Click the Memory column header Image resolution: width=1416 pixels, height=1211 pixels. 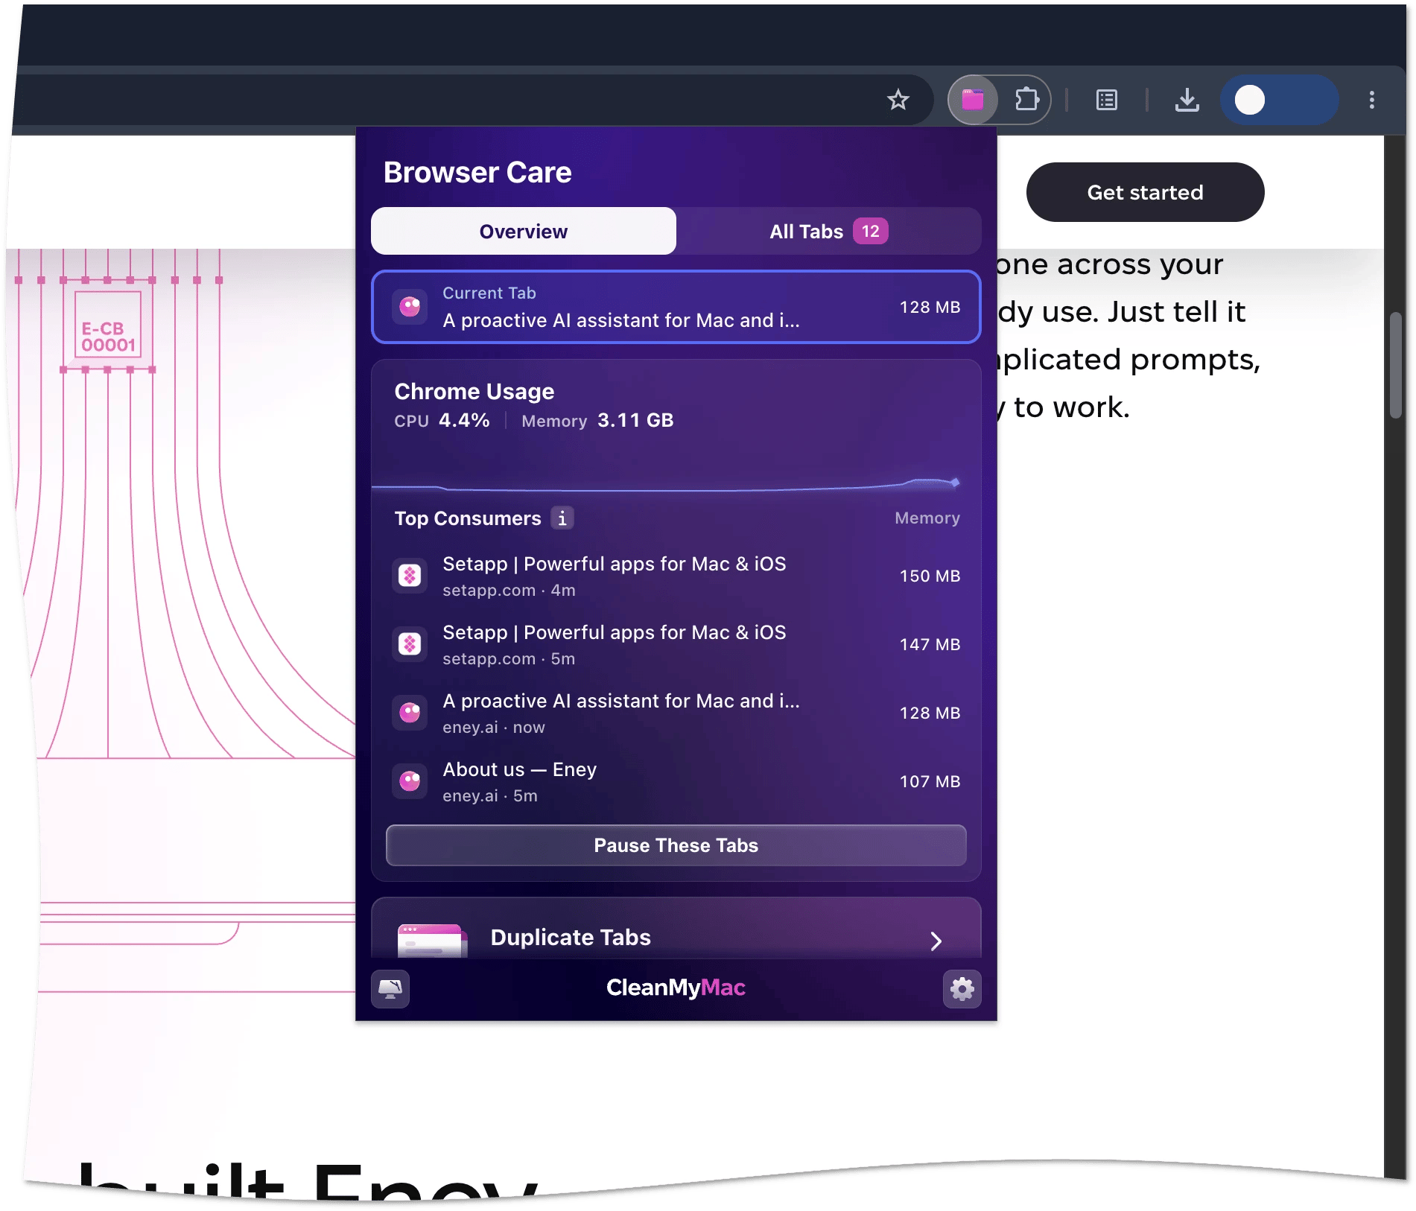tap(927, 518)
